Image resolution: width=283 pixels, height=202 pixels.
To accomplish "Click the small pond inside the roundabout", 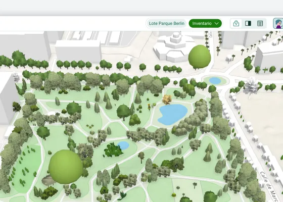I will [x=215, y=81].
